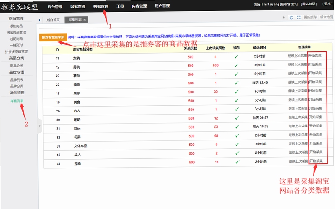Click the orange 推券客数据采集 button
The image size is (335, 209).
pos(53,37)
